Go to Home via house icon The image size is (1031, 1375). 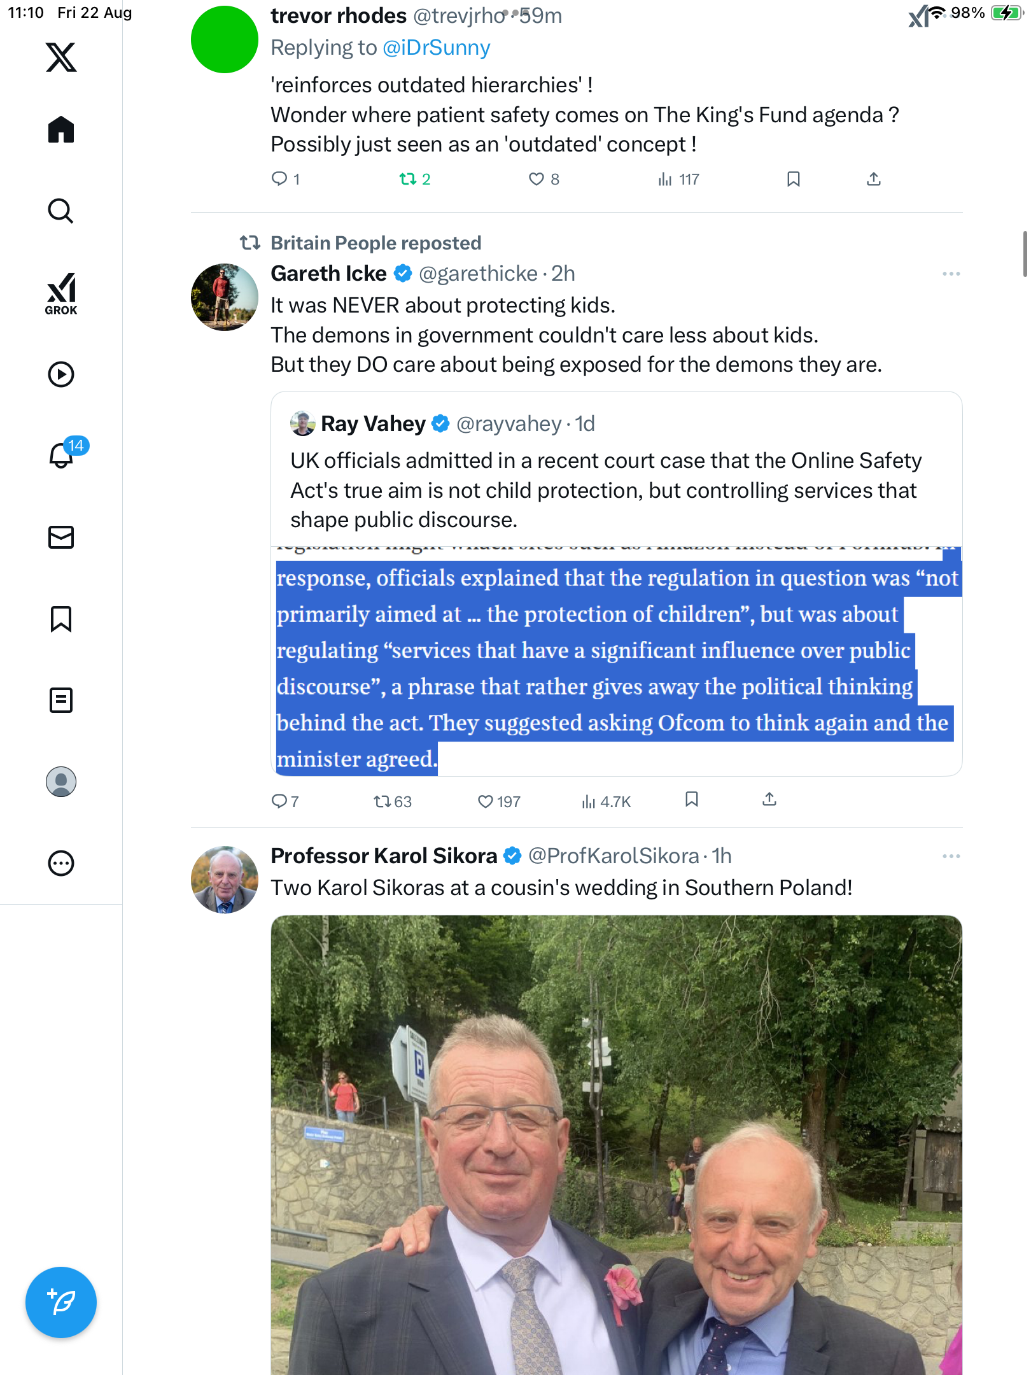[x=61, y=130]
